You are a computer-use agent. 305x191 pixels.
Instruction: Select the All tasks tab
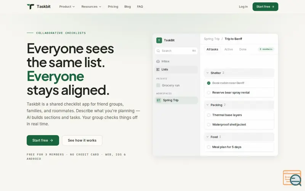click(x=212, y=49)
